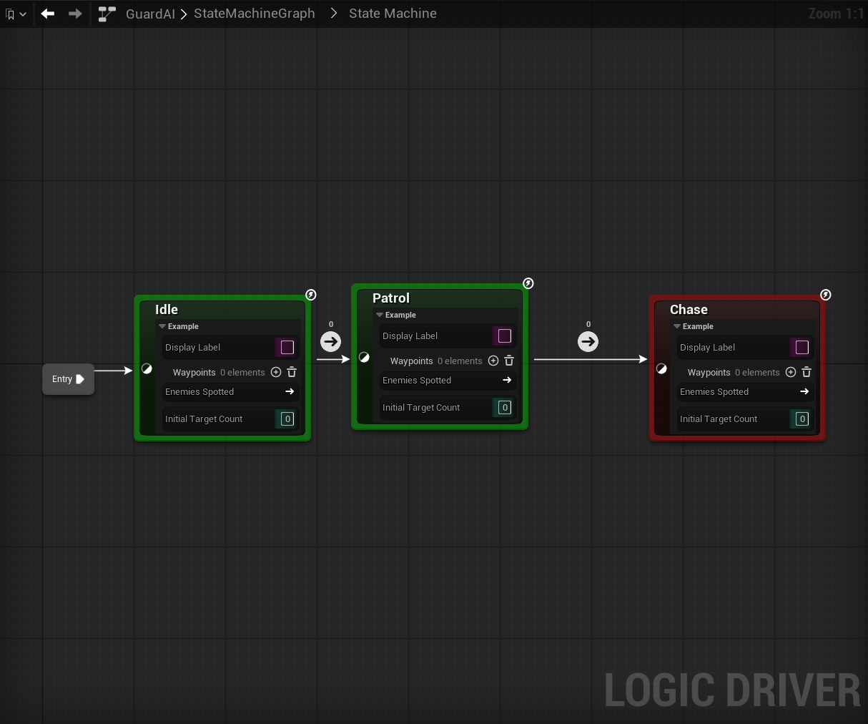This screenshot has width=868, height=724.
Task: Open Chase's Display Label color swatch
Action: coord(802,348)
